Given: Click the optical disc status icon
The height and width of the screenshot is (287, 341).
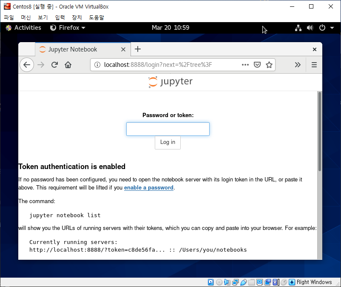Looking at the screenshot, I should point(219,282).
